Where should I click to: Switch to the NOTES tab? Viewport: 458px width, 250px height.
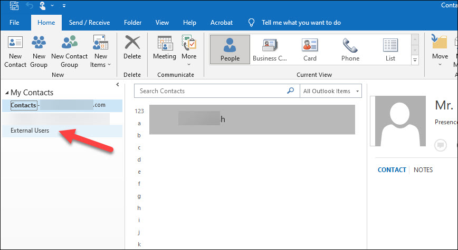(x=423, y=170)
